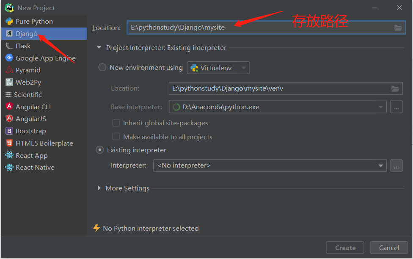Check Make available to all projects
Viewport: 413px width, 259px height.
click(x=116, y=137)
